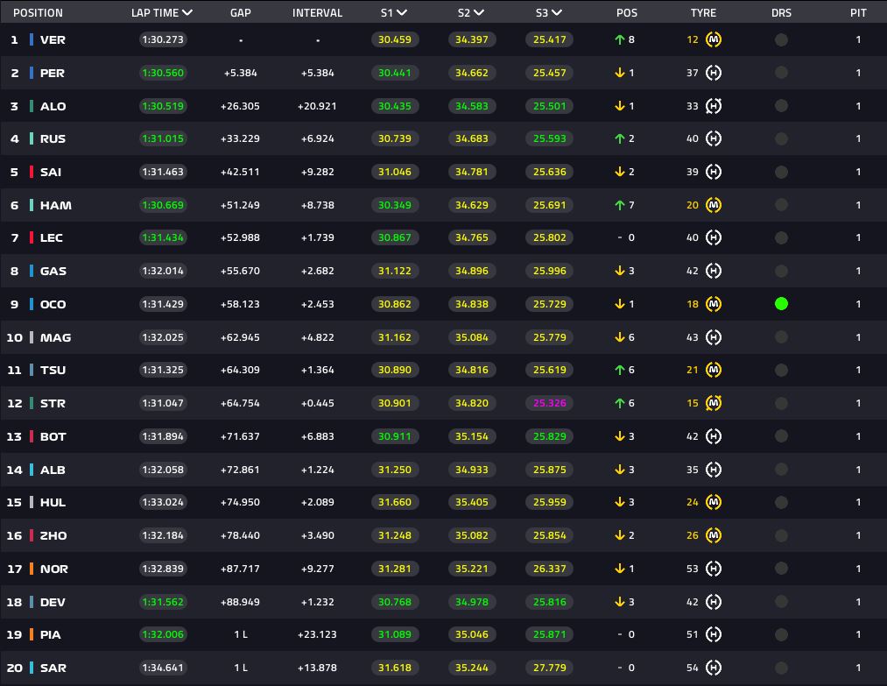Select driver LEC in the standings
The image size is (887, 686).
tap(51, 237)
